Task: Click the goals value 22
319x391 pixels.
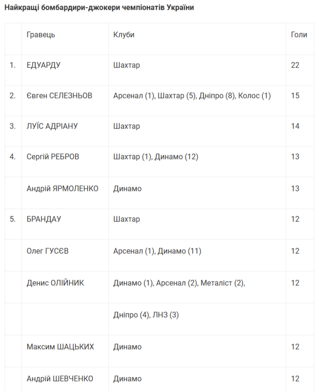Action: 295,65
